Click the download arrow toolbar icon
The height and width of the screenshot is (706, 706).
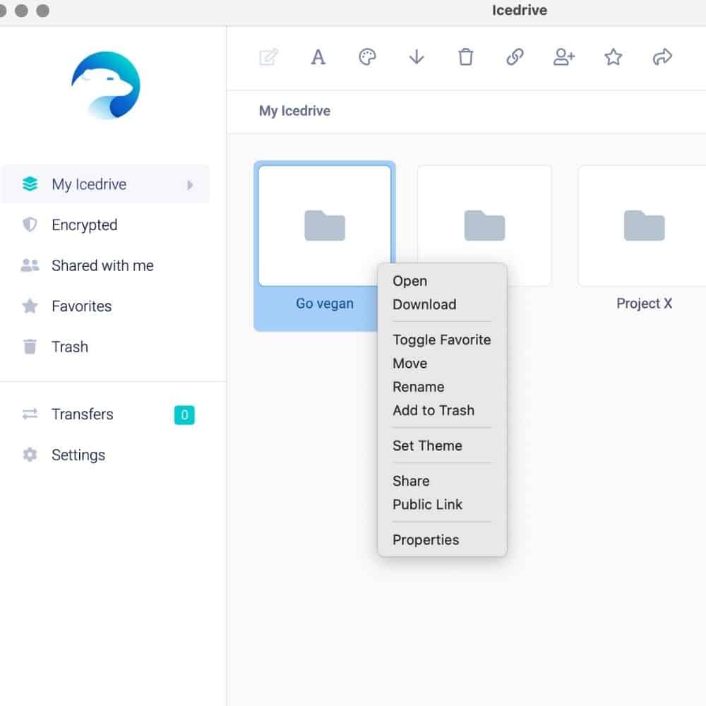click(x=417, y=57)
